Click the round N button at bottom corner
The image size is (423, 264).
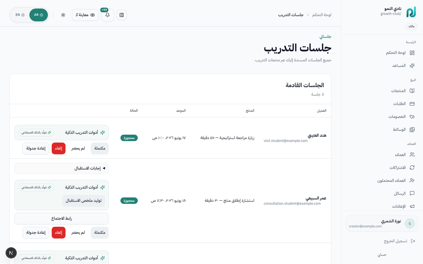click(11, 253)
